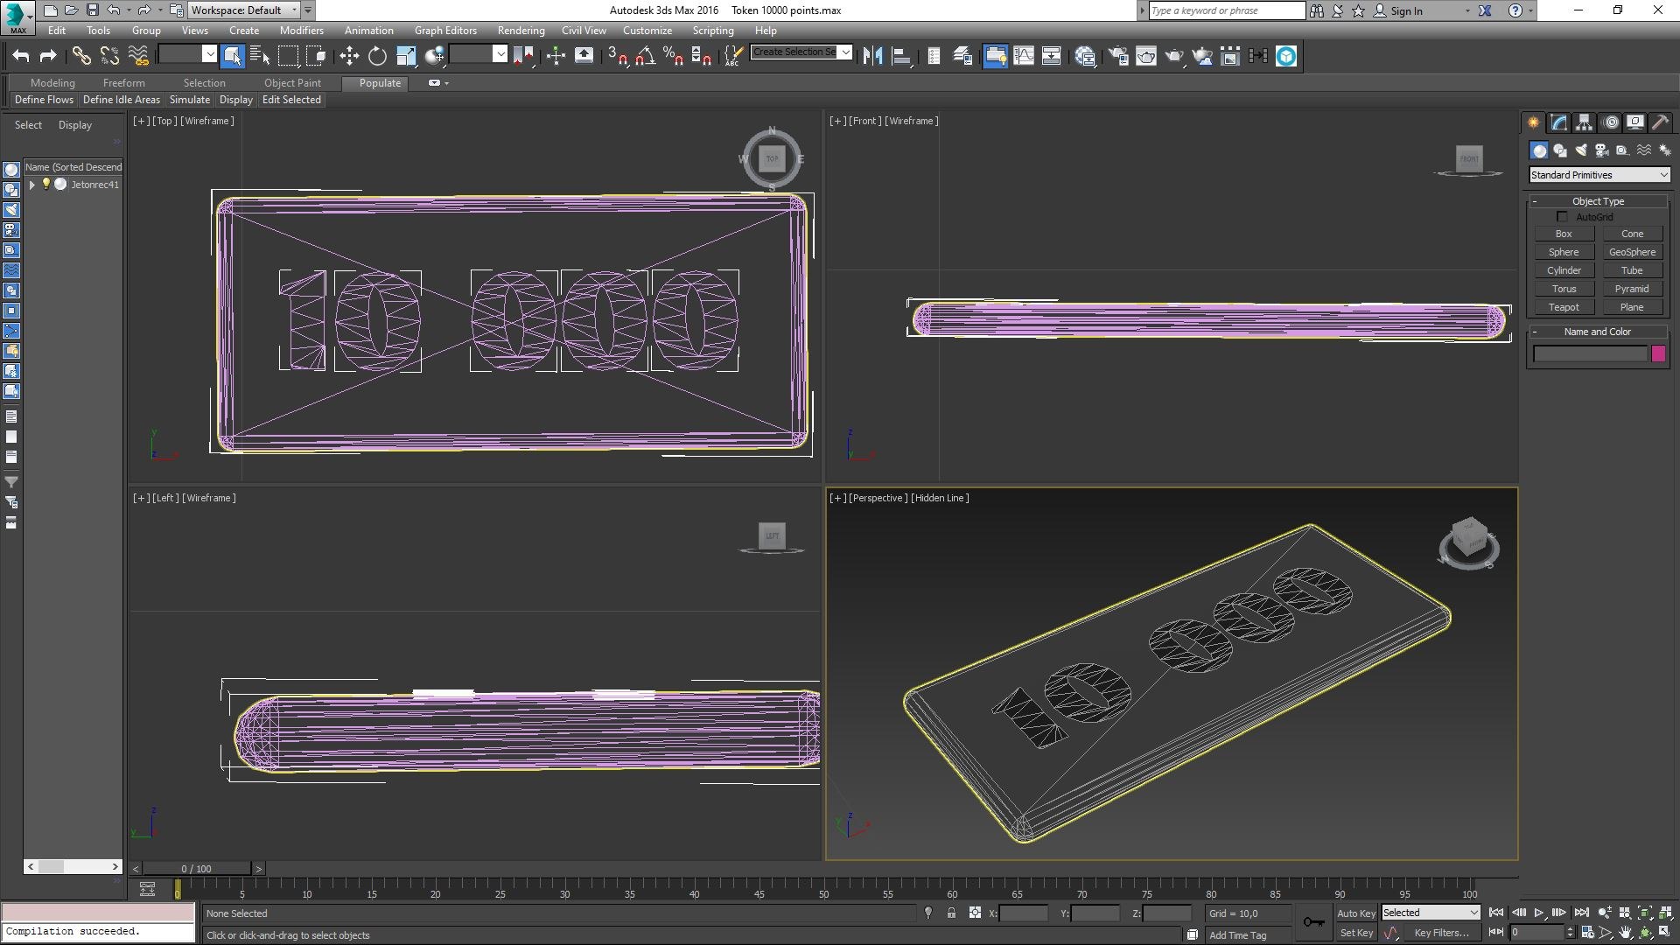Click the Type a keyword search field
1680x945 pixels.
click(x=1226, y=10)
